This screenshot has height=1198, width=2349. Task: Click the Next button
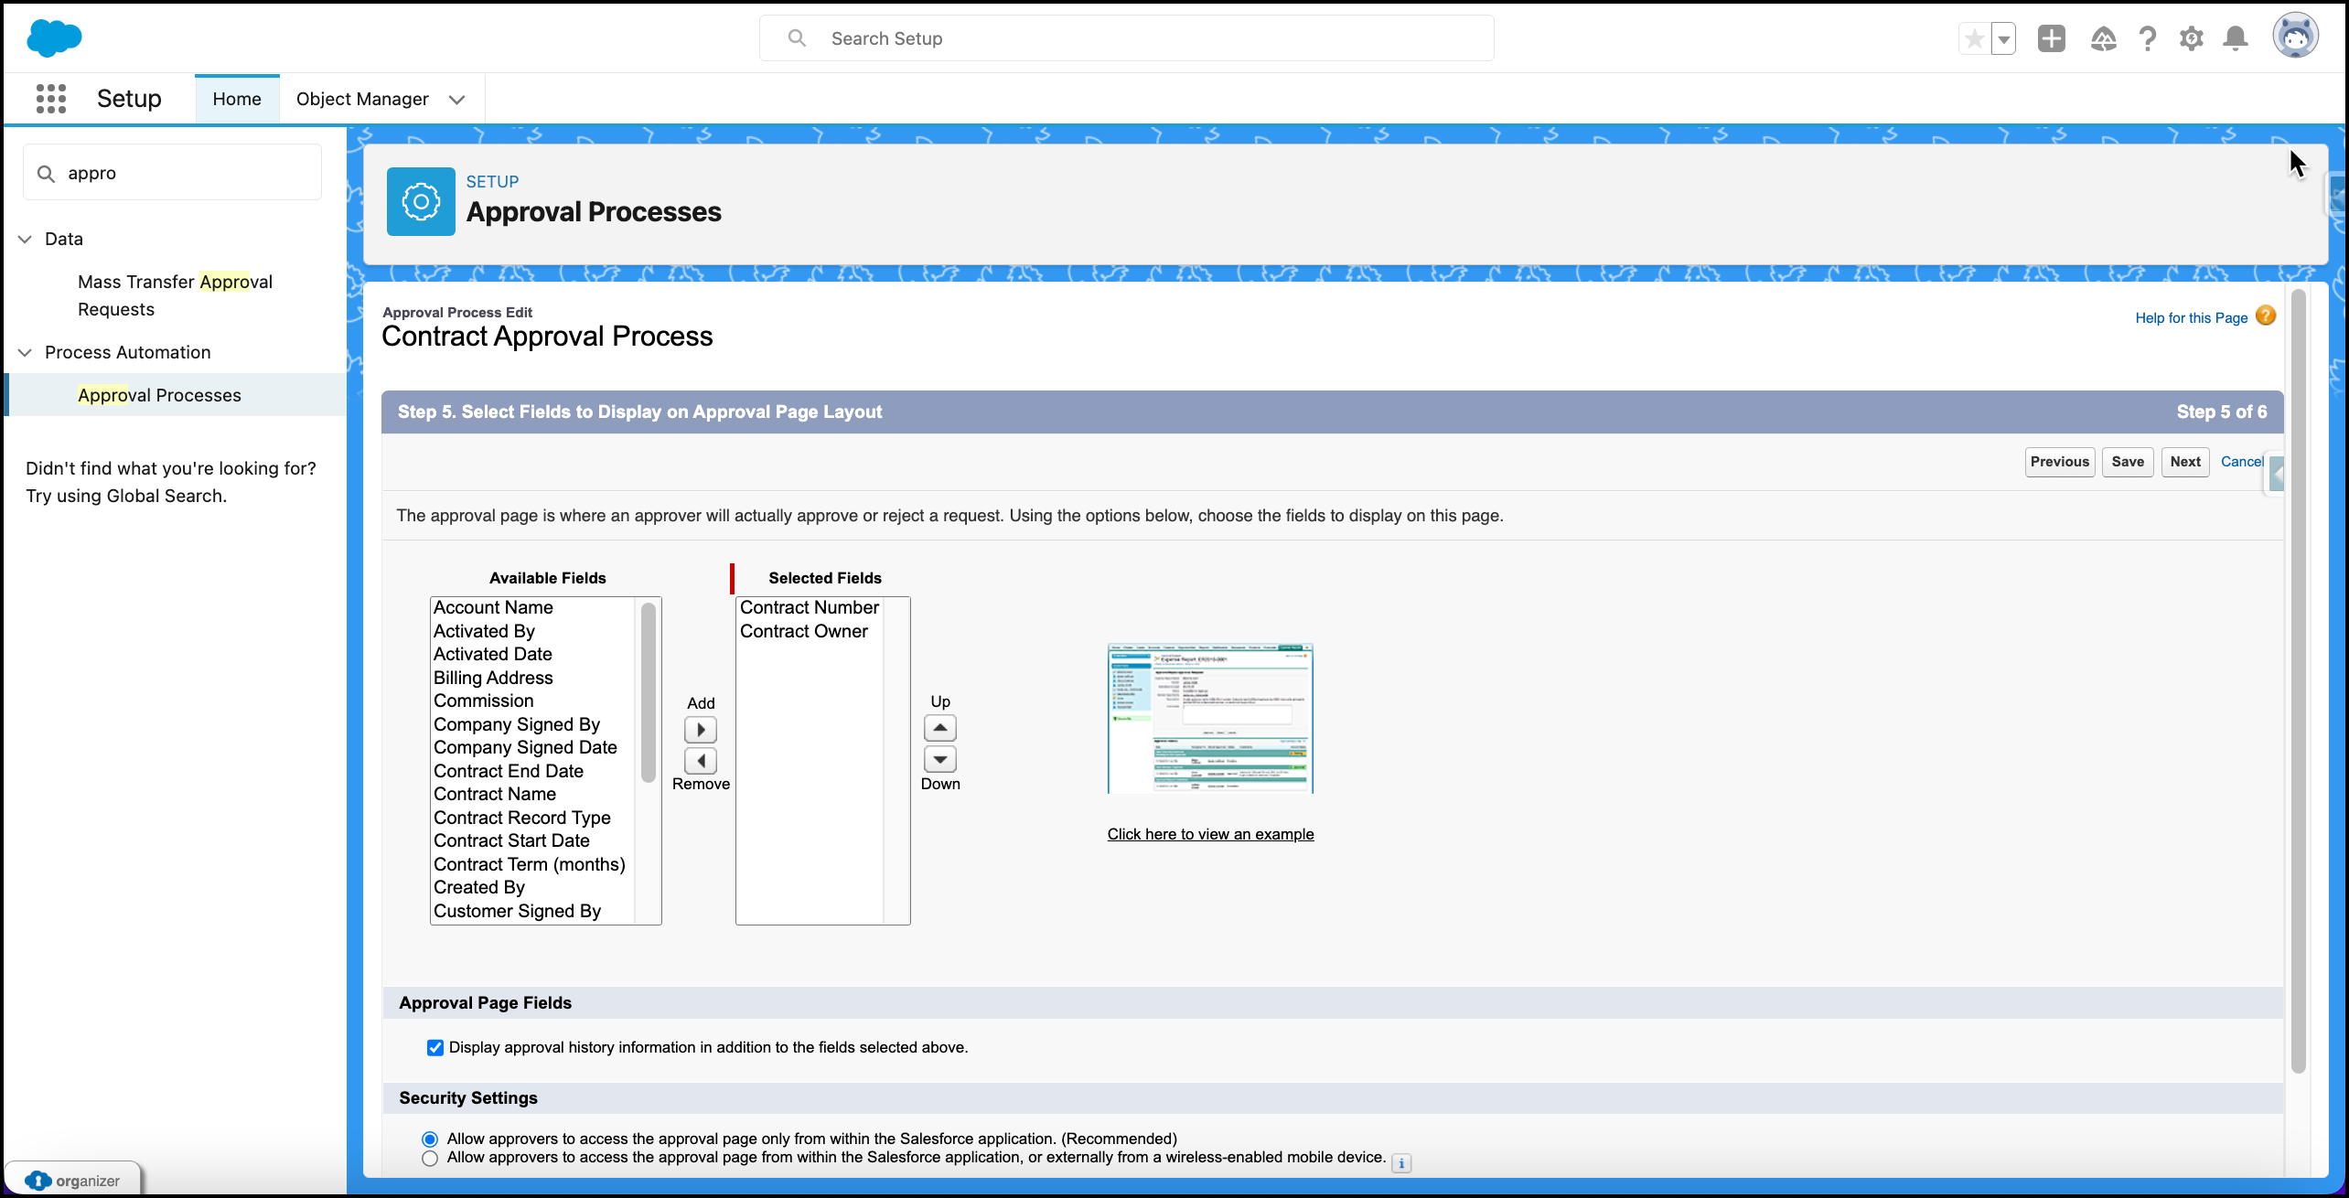click(2185, 462)
